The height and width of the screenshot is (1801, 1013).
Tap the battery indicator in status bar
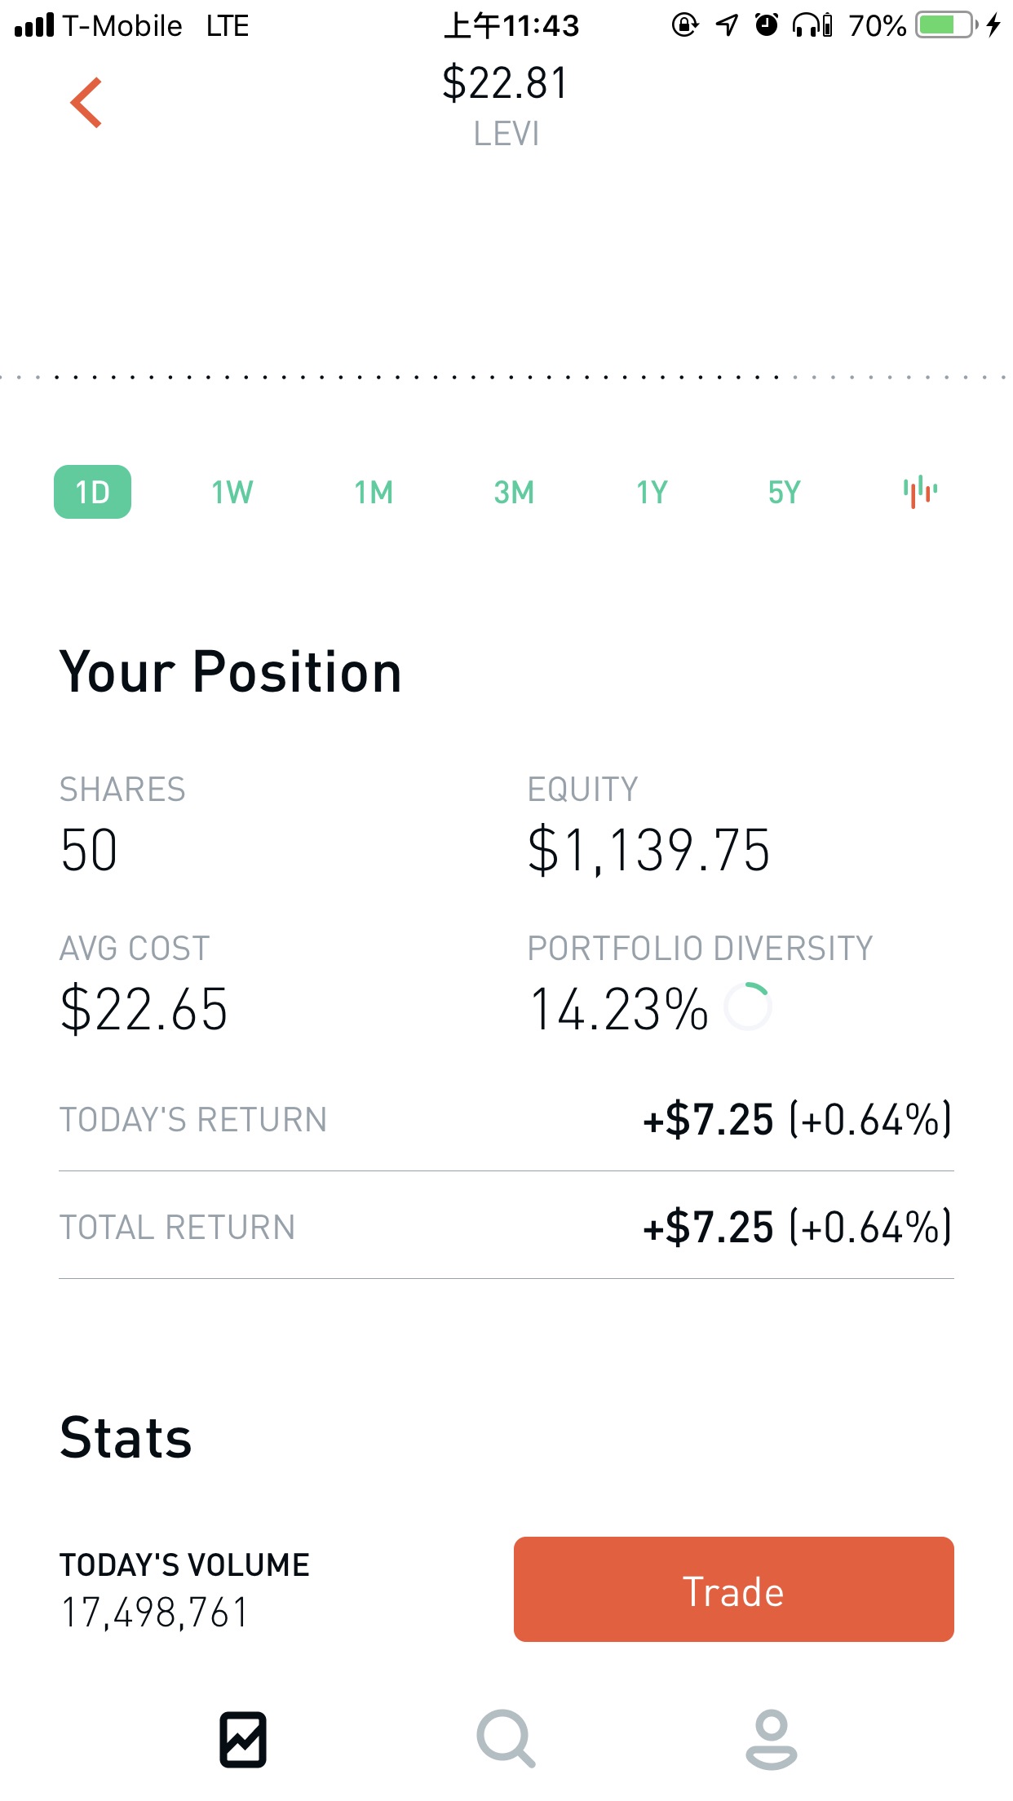pos(946,25)
